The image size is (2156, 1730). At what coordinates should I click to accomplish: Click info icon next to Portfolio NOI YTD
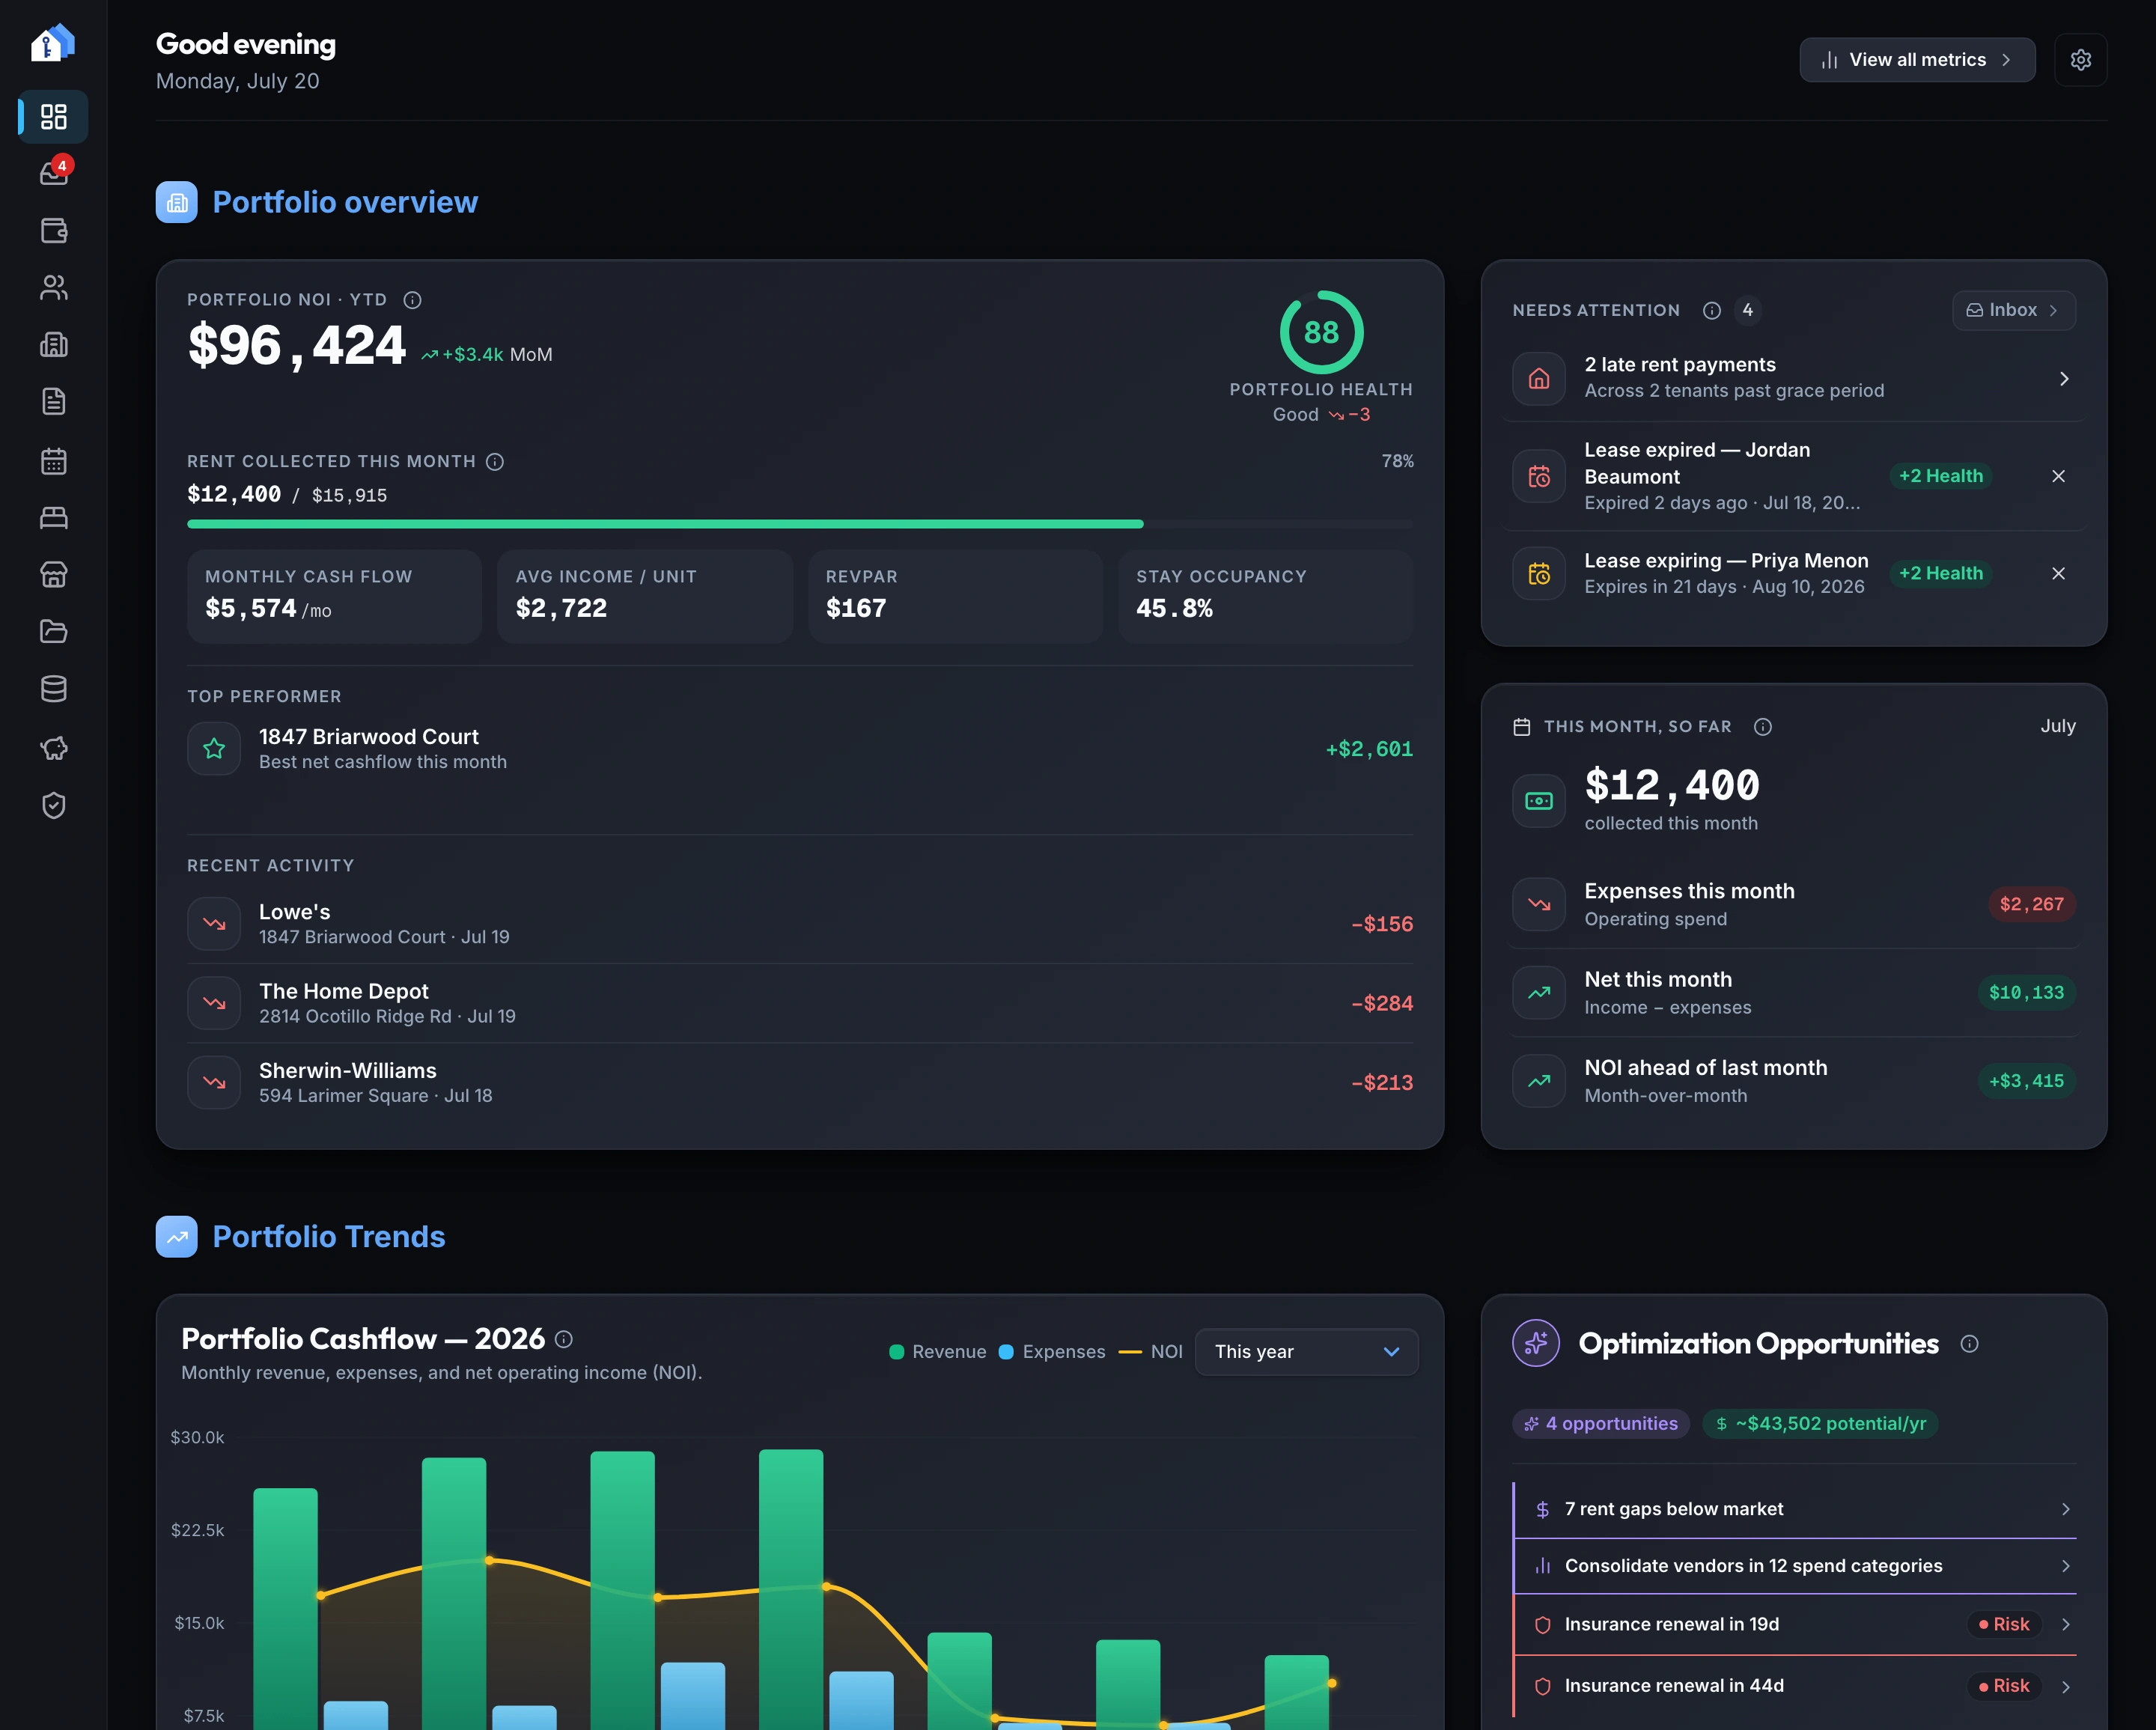pos(412,300)
